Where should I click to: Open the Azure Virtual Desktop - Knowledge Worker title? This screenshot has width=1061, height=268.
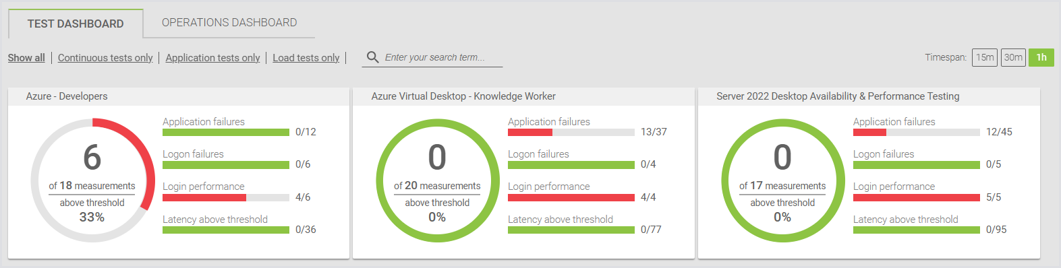463,96
